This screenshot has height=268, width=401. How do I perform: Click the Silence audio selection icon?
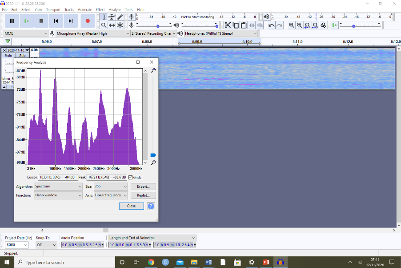pos(260,25)
